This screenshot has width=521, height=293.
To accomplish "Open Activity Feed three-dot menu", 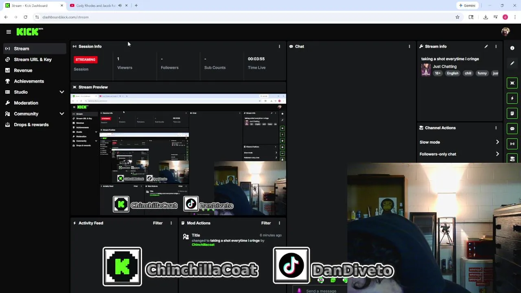I will (171, 223).
